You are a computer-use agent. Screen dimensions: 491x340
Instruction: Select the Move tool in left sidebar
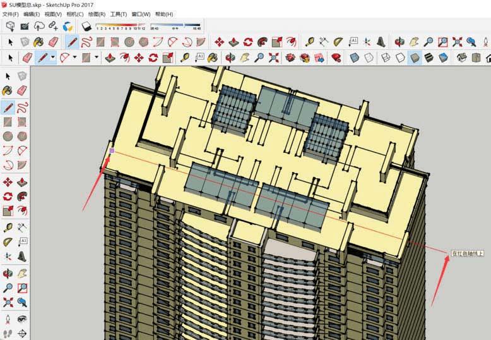(x=8, y=182)
